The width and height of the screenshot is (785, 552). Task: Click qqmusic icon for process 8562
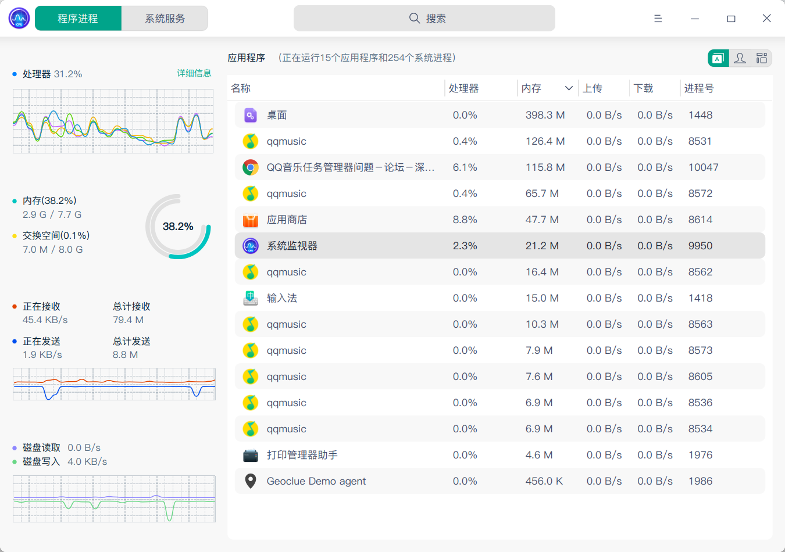click(251, 272)
